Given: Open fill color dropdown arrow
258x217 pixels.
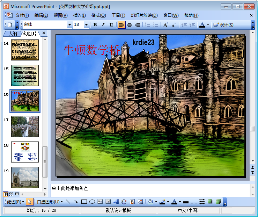Looking at the screenshot, I should point(156,202).
